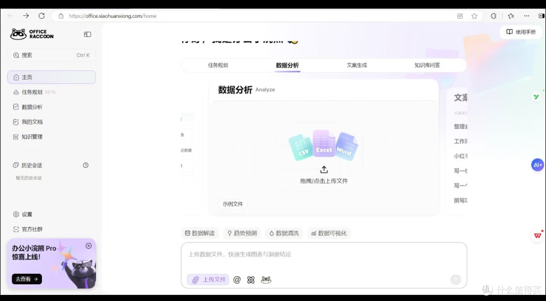The image size is (546, 301).
Task: Switch to the 数据分析 tab
Action: (287, 66)
